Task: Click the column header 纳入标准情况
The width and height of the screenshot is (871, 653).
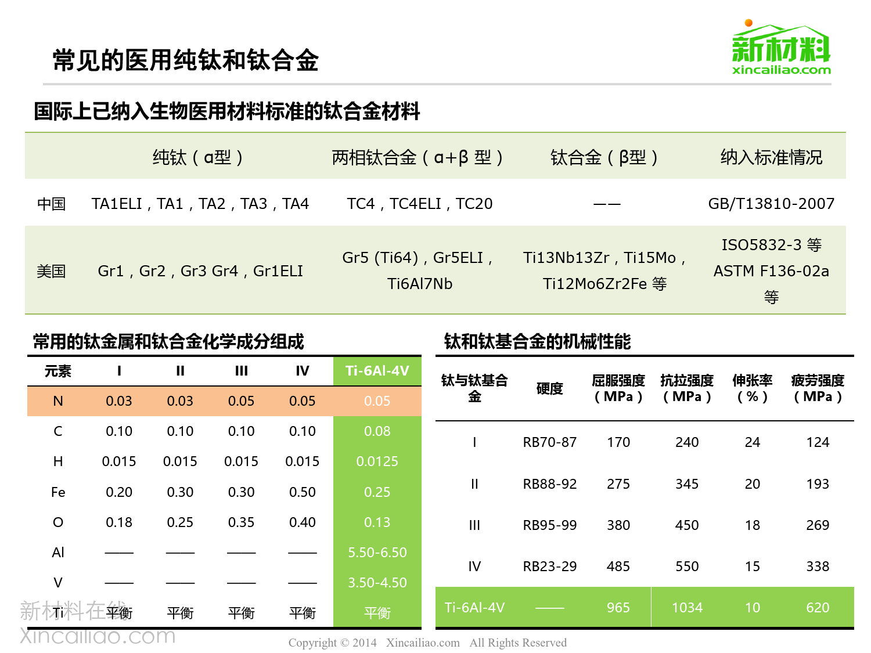Action: [771, 157]
